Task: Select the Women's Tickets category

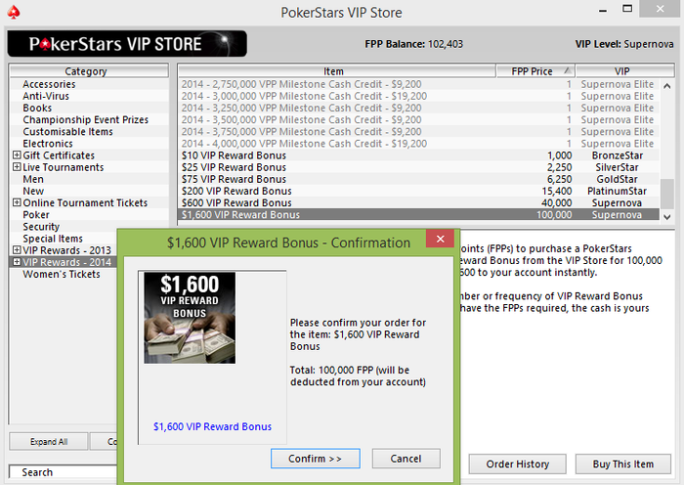Action: (x=62, y=274)
